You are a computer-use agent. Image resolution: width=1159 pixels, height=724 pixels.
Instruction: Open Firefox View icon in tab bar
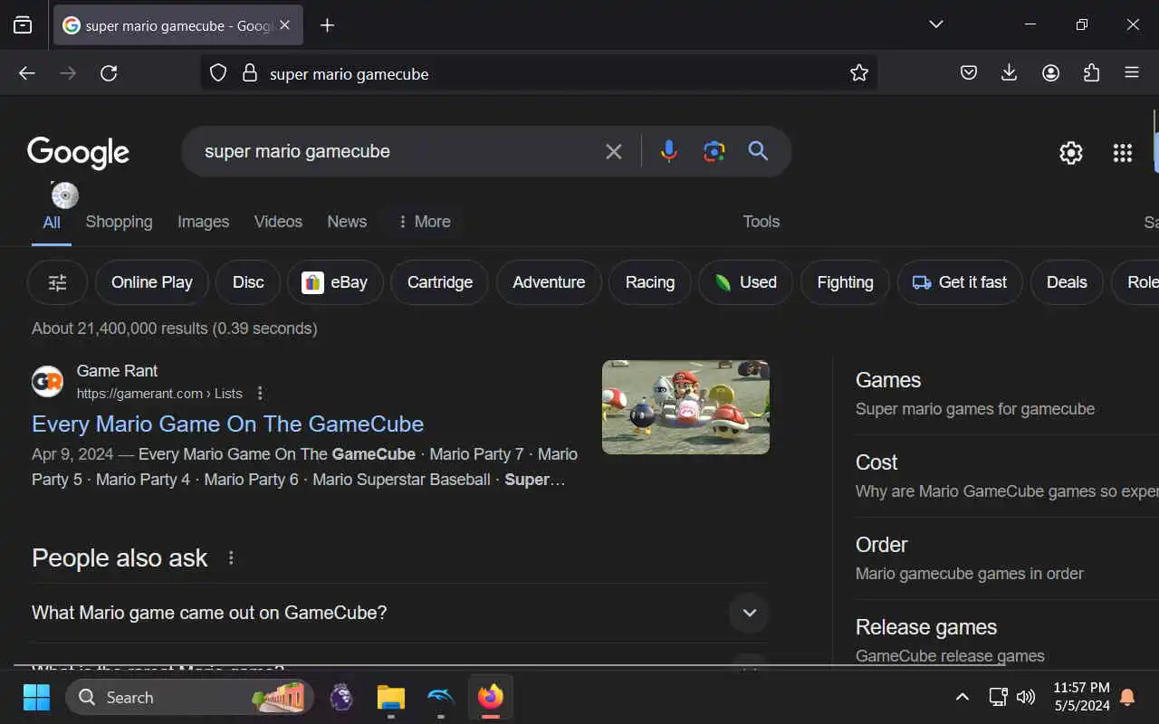coord(23,25)
